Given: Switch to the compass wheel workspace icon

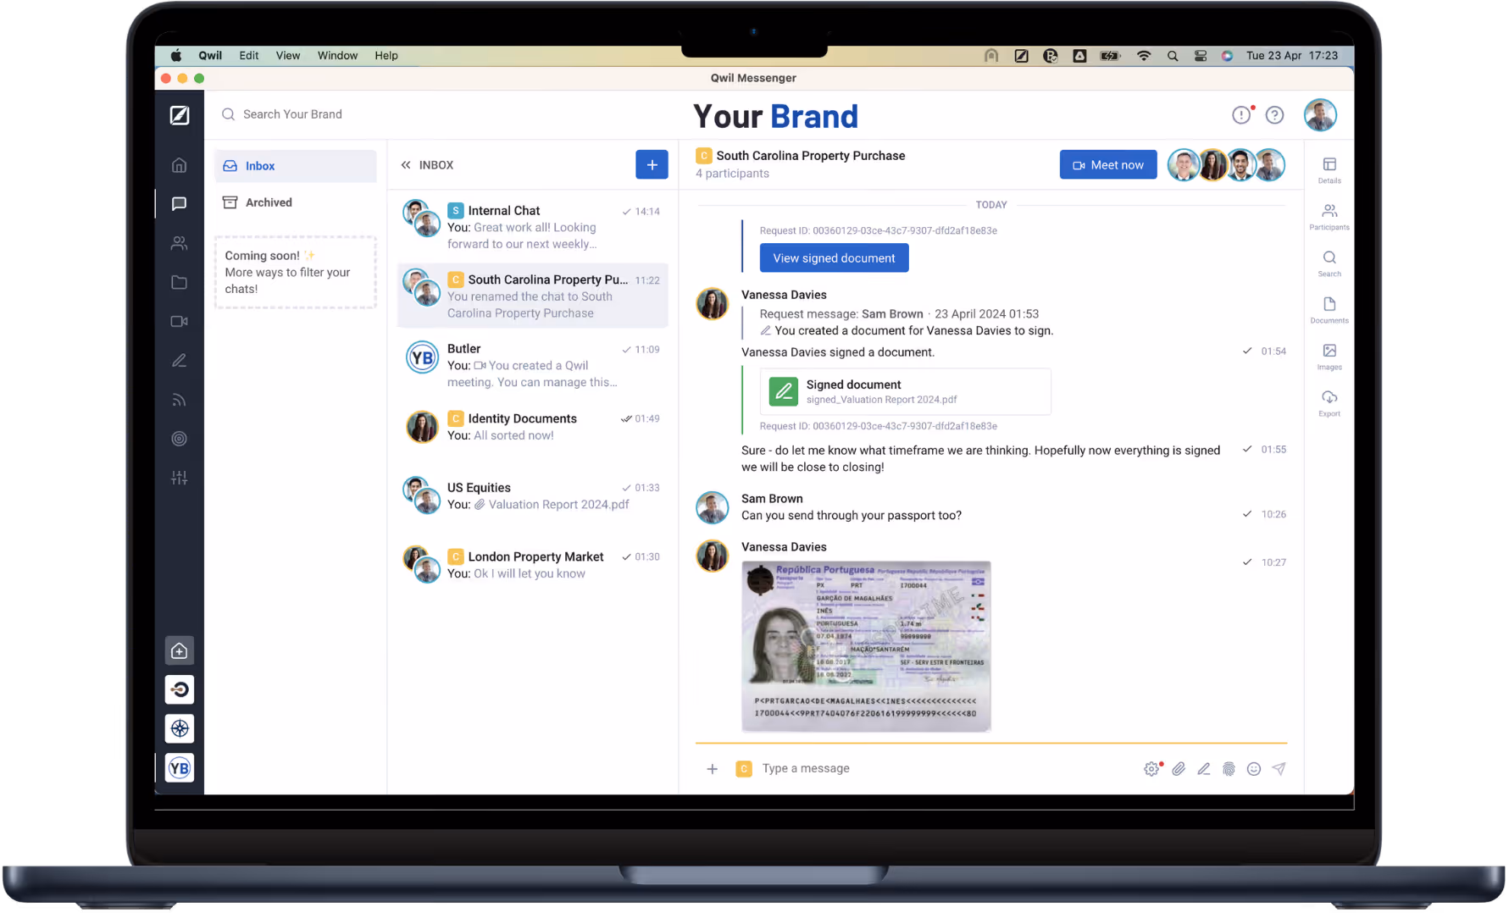Looking at the screenshot, I should coord(180,728).
